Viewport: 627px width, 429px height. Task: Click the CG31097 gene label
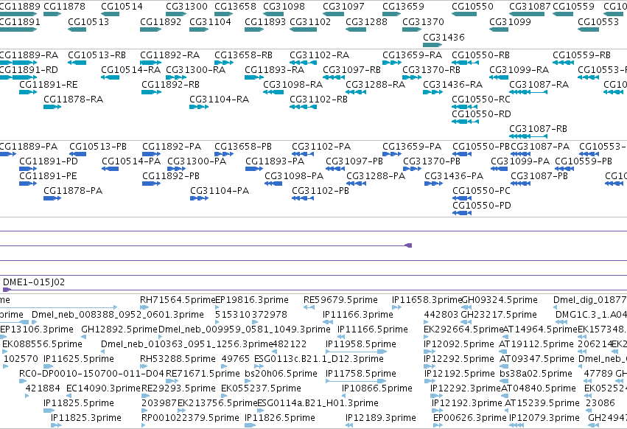point(343,7)
